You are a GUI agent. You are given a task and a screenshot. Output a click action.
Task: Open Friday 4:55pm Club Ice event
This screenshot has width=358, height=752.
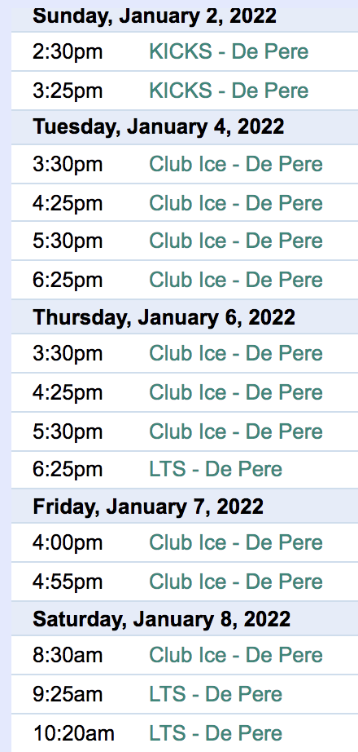pyautogui.click(x=236, y=582)
